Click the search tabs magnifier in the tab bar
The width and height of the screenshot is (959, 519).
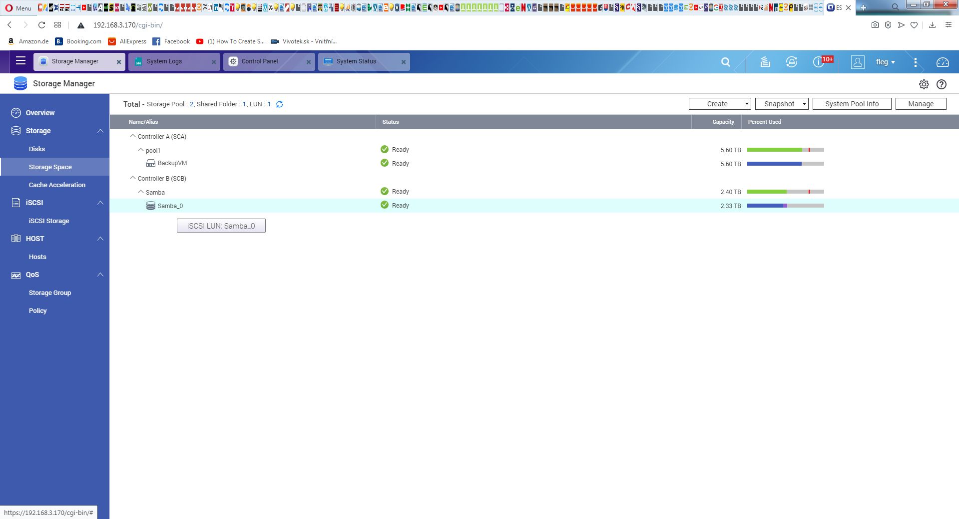(896, 7)
